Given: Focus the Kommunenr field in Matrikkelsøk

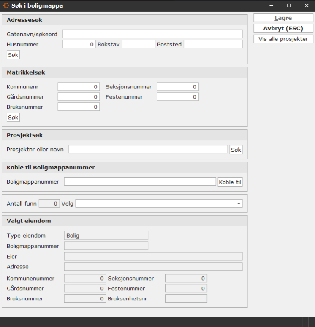Looking at the screenshot, I should 79,87.
